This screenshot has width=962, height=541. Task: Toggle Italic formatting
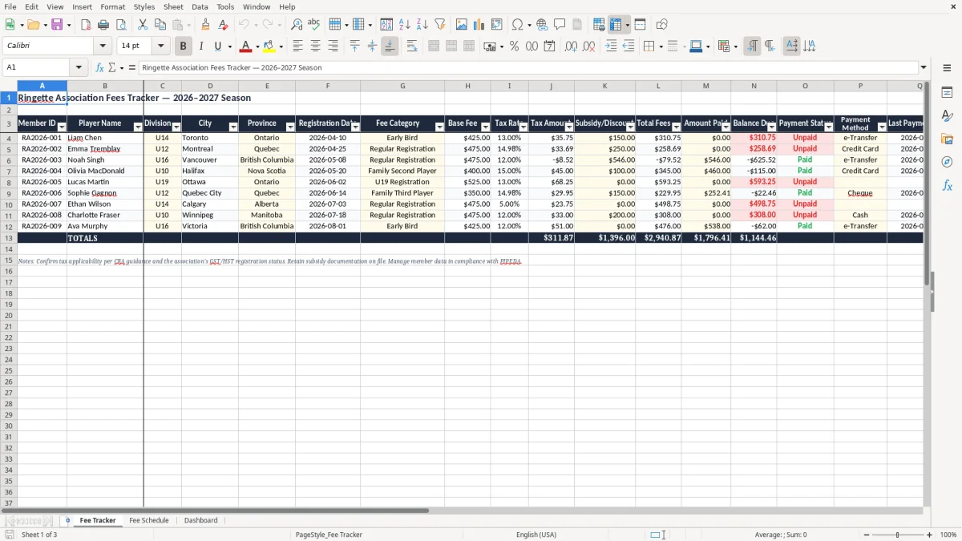[x=201, y=46]
